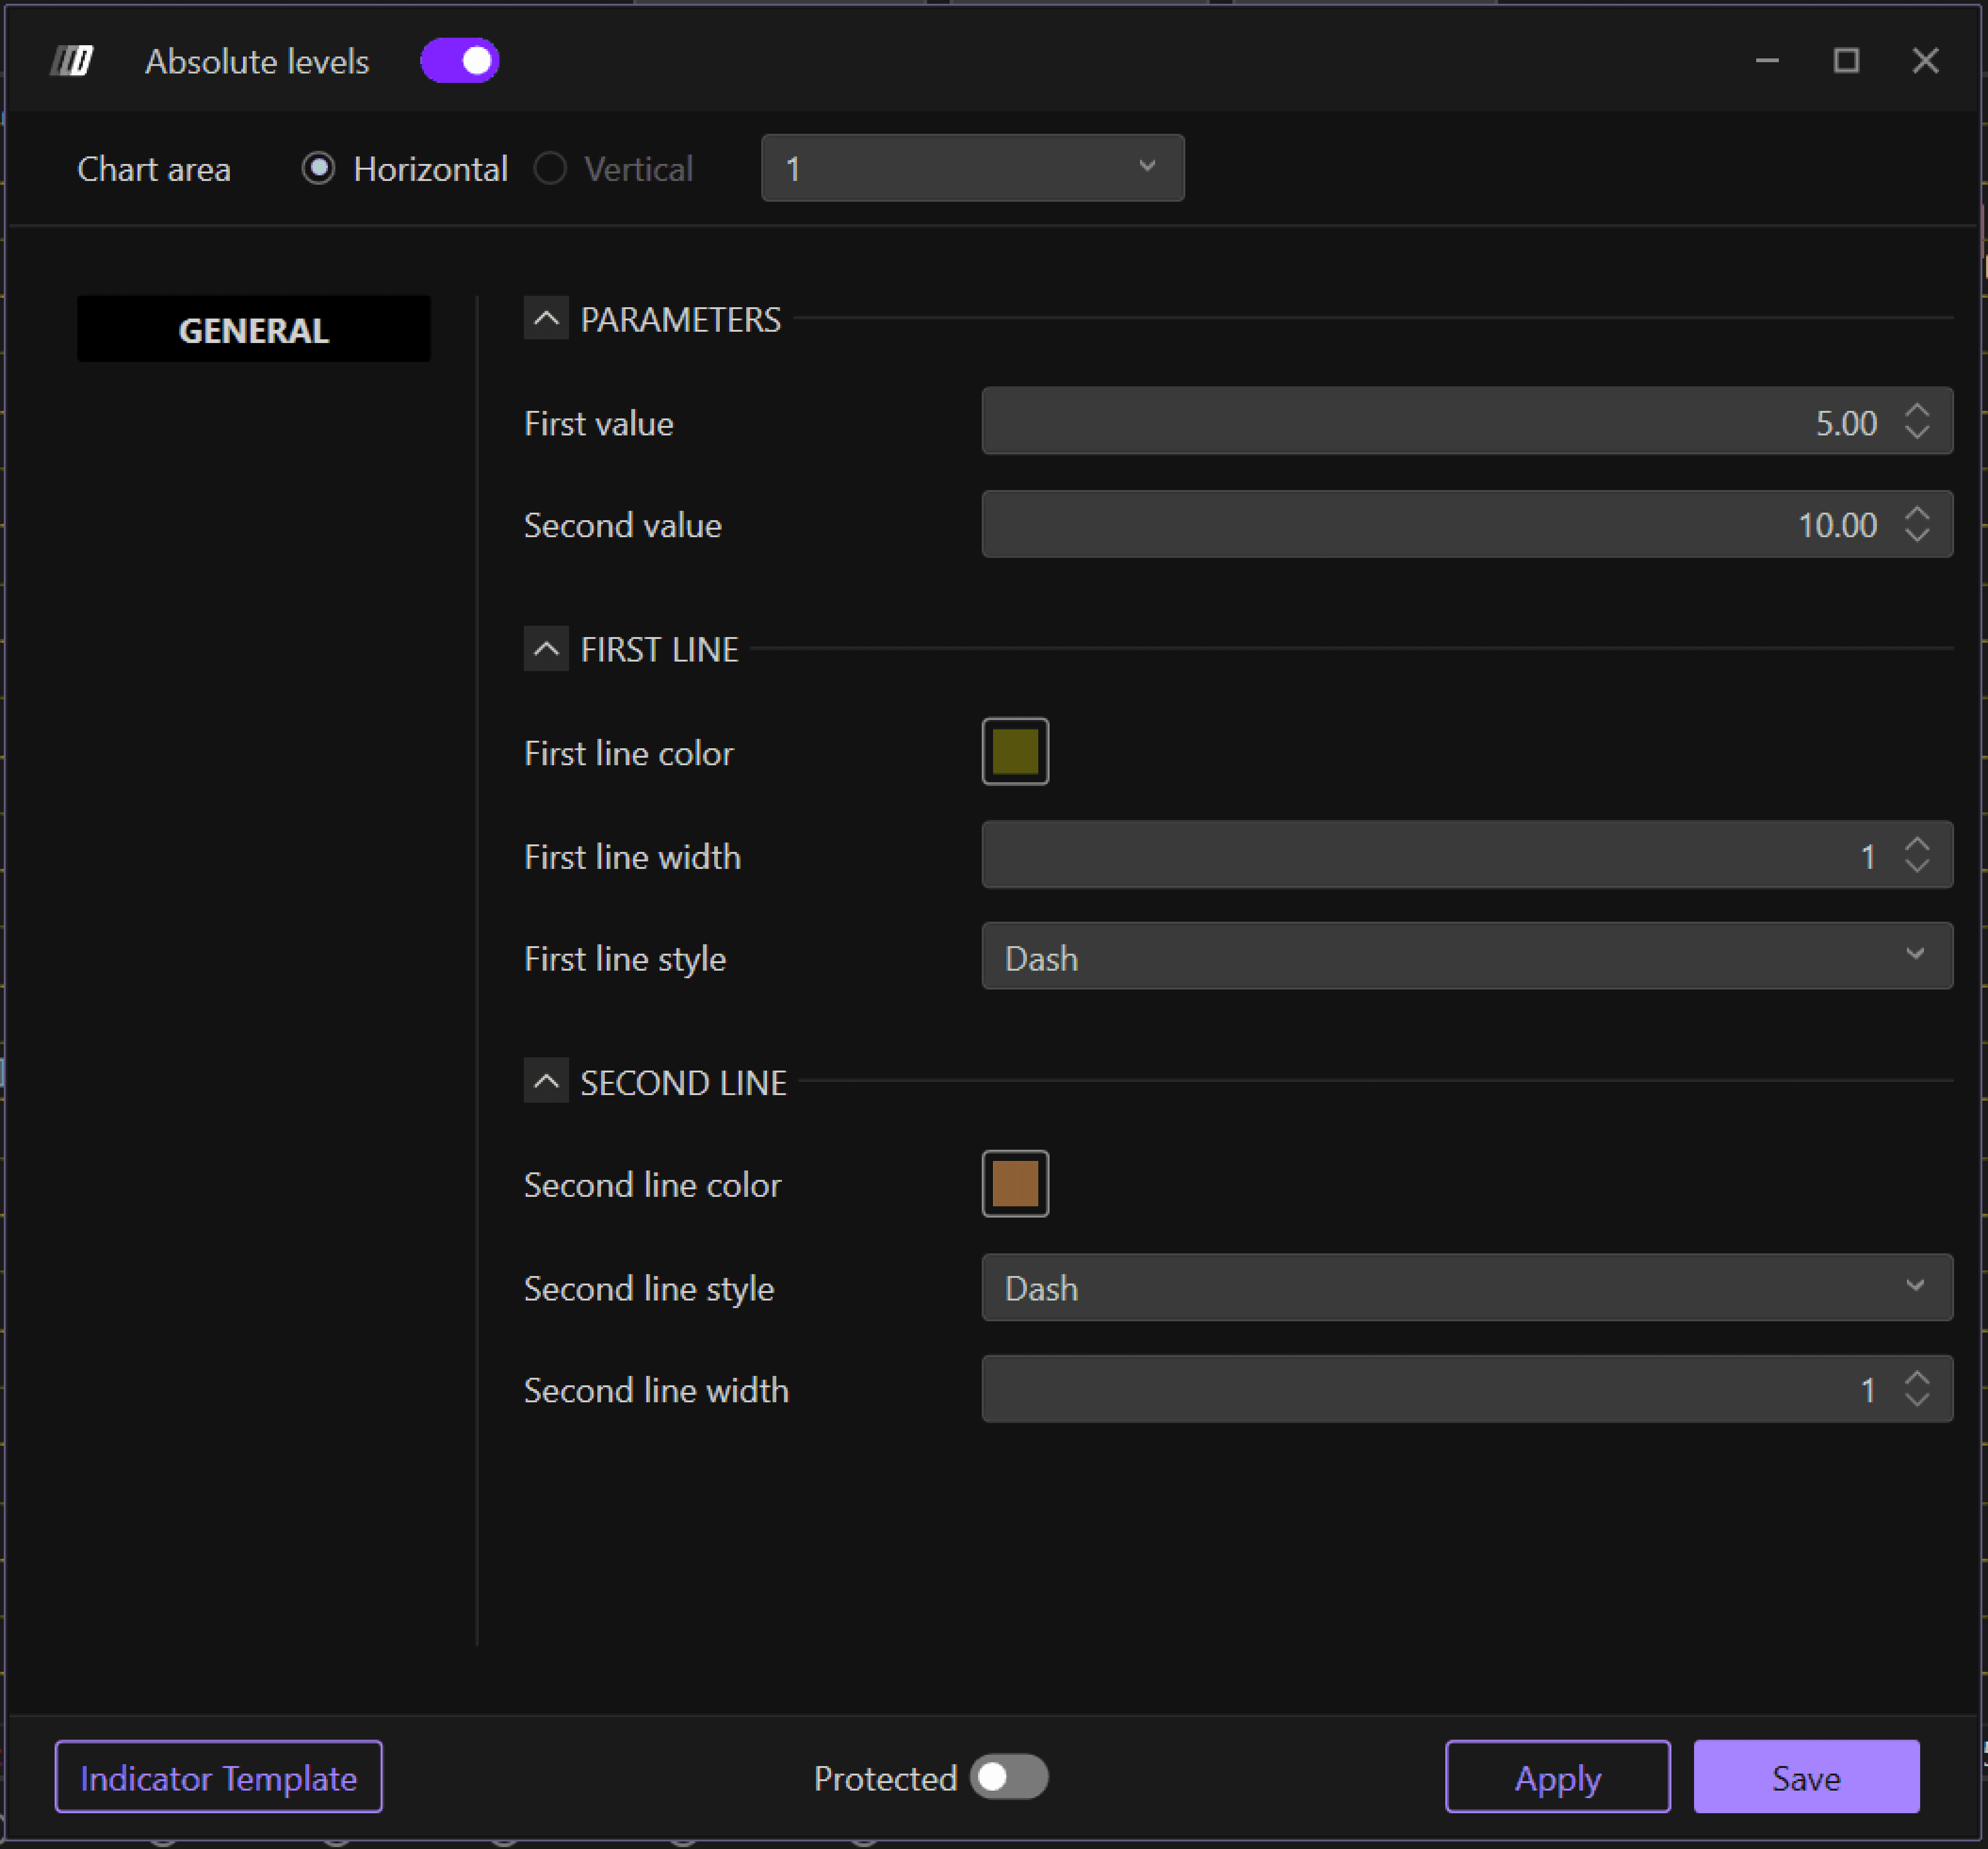Increase First value with up arrow

pos(1916,410)
